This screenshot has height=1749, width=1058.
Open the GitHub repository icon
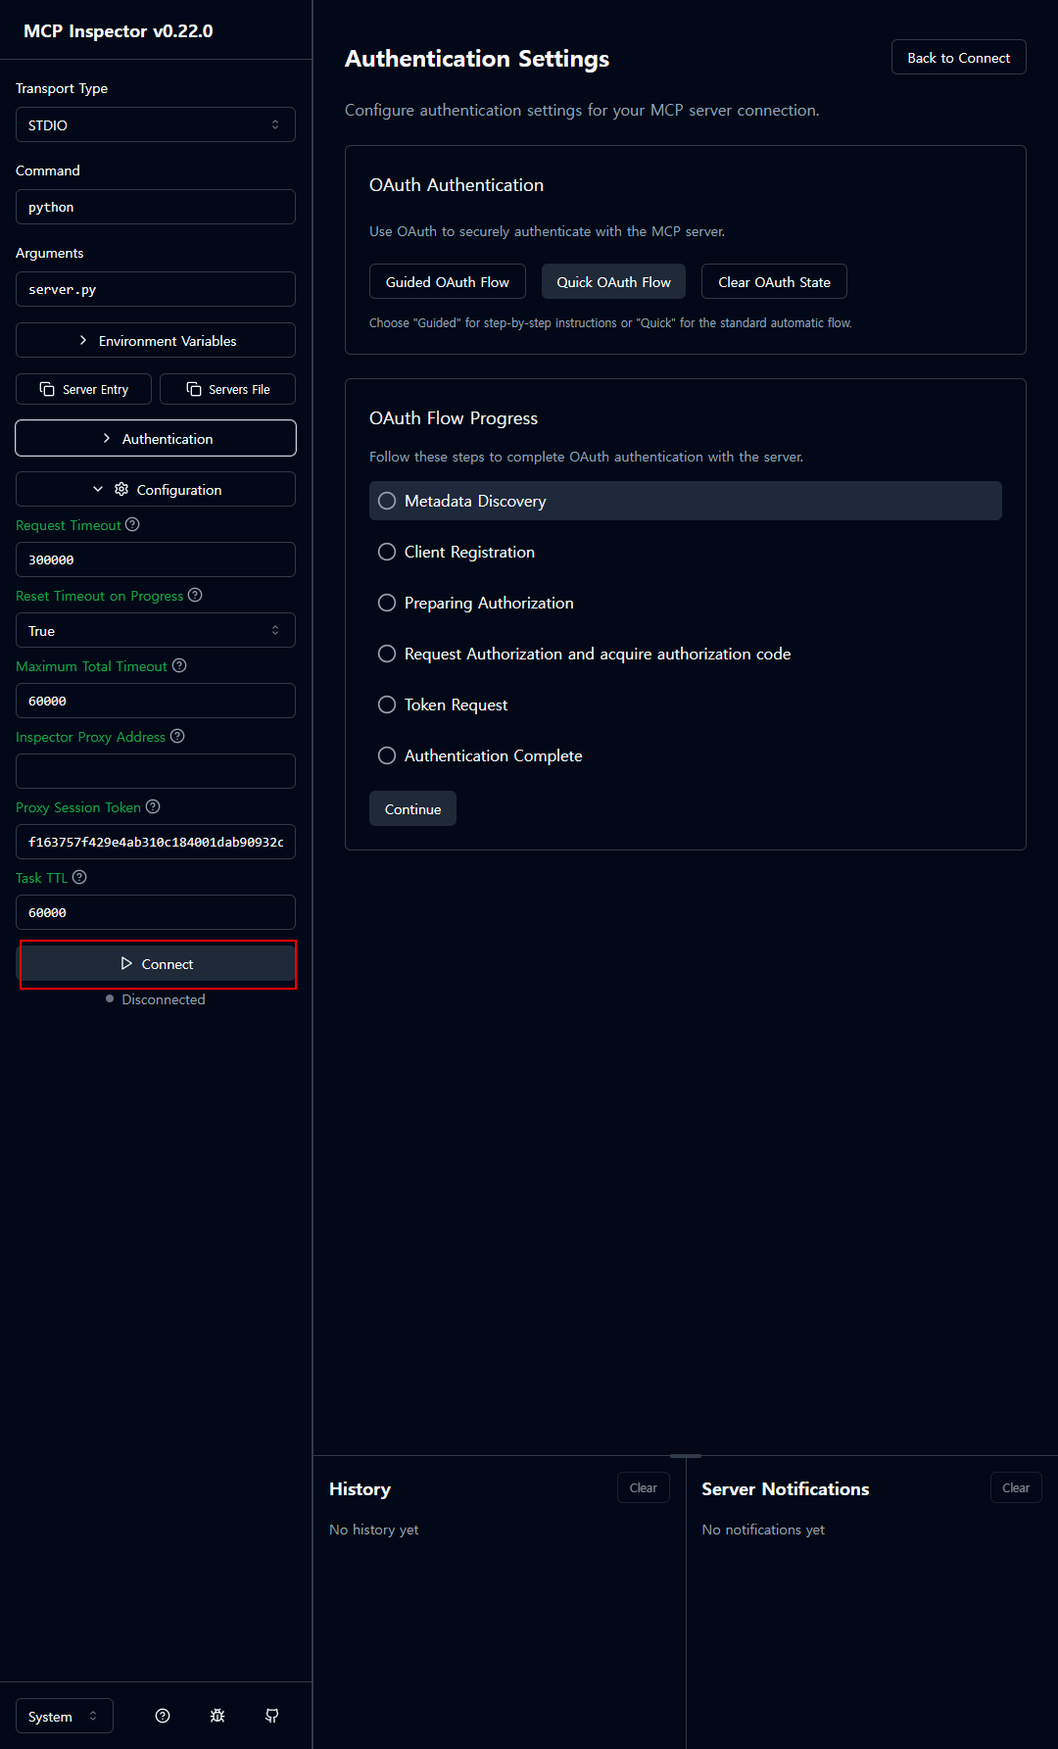click(x=272, y=1716)
